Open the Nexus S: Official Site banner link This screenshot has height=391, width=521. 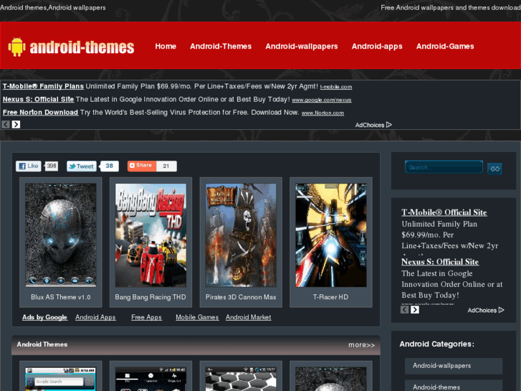pos(38,99)
